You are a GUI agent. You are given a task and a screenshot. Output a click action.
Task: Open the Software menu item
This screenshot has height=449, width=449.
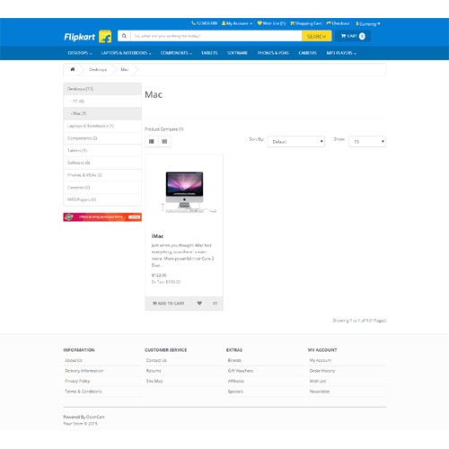pos(237,53)
